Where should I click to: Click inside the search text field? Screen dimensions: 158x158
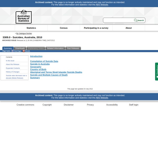pos(118,20)
